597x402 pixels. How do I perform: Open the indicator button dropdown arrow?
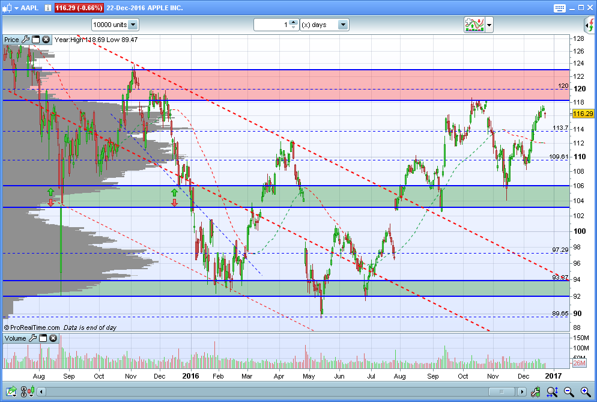[x=489, y=25]
